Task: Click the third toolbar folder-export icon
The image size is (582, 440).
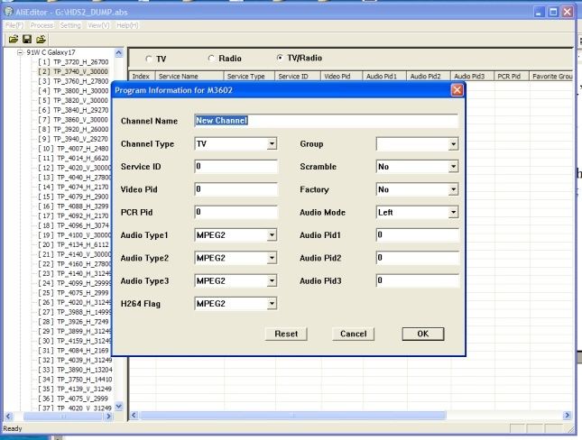Action: click(41, 39)
